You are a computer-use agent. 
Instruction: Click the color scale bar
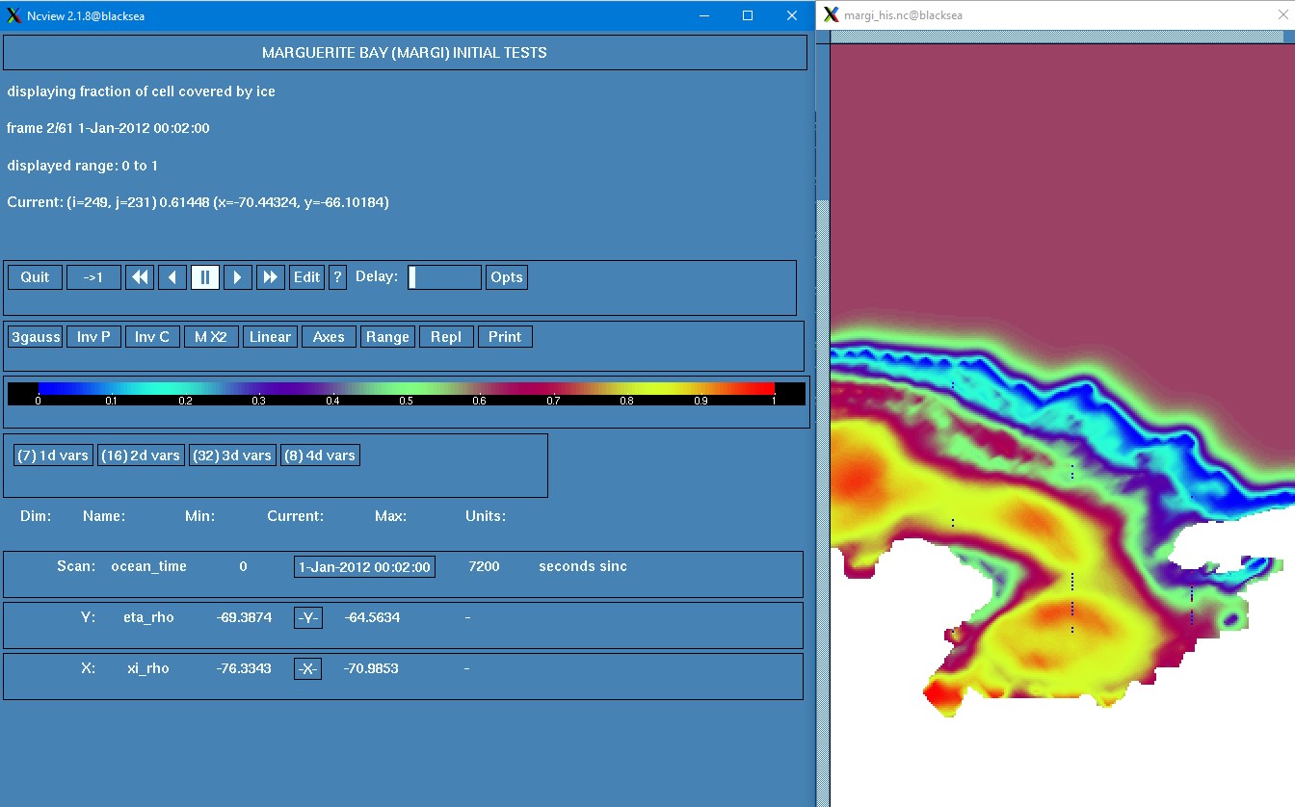[x=406, y=388]
